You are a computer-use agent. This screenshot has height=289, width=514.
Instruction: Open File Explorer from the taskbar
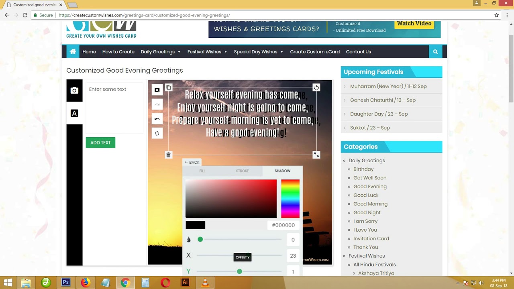(x=26, y=283)
